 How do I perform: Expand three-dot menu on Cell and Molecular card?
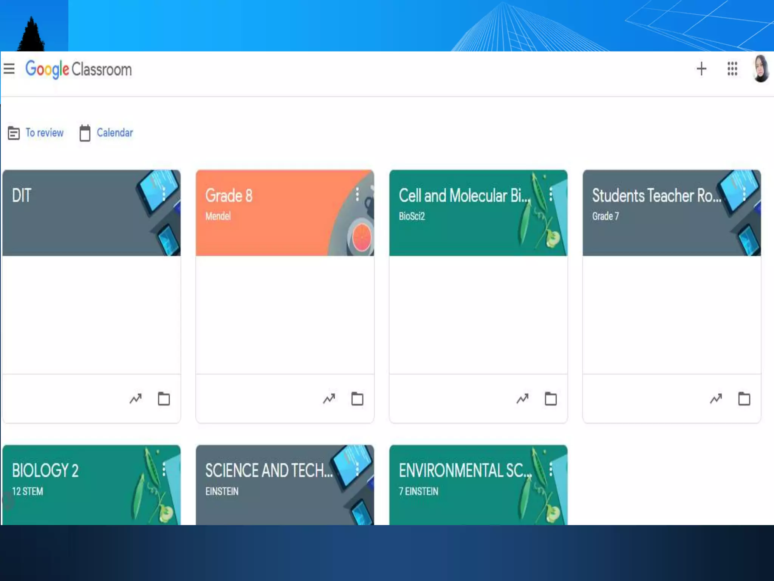click(551, 194)
